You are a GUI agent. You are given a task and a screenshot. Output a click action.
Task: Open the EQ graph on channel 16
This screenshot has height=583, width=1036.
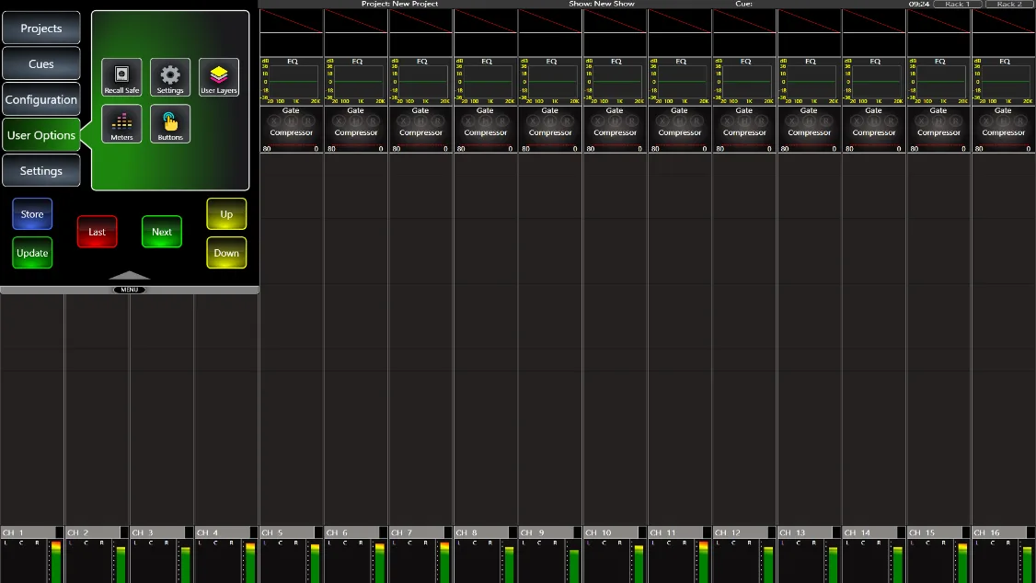1004,81
